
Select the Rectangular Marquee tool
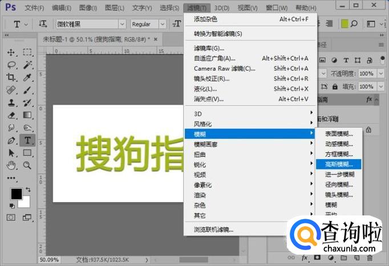pos(27,52)
